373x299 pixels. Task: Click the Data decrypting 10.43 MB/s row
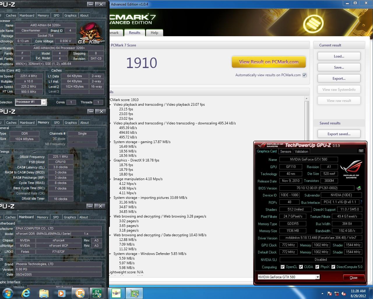[160, 235]
